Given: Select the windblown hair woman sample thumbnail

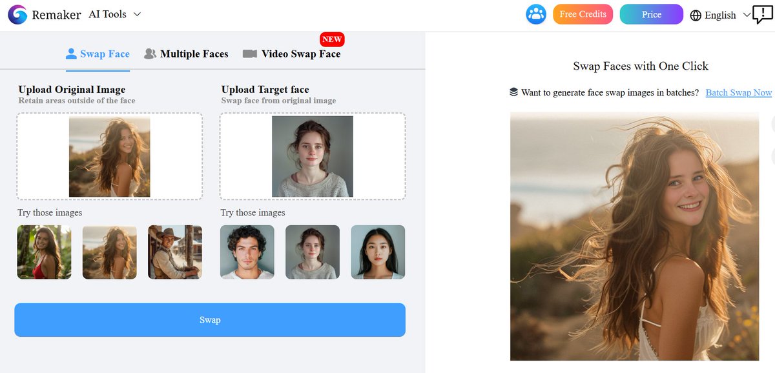Looking at the screenshot, I should [x=110, y=252].
